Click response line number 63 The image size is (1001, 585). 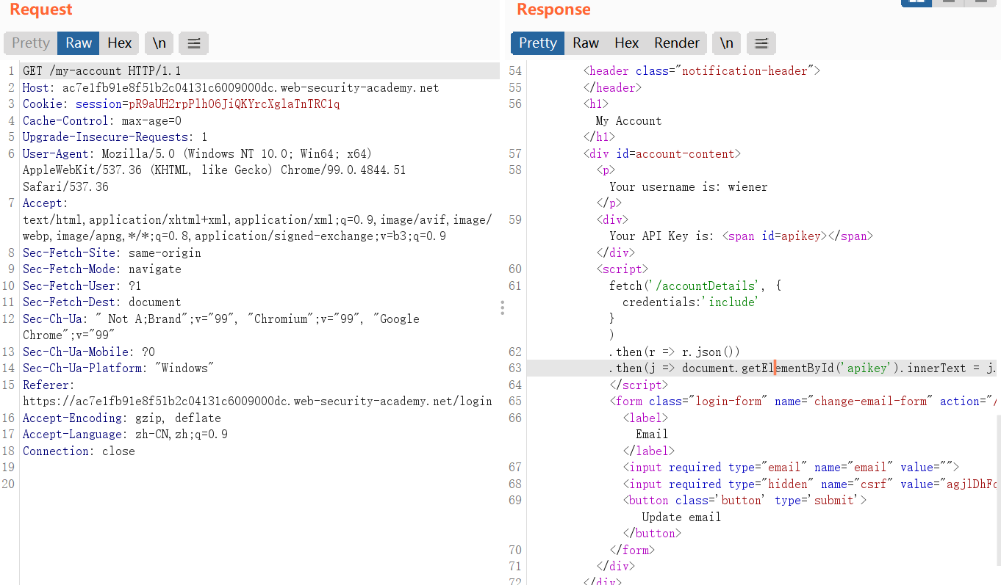click(515, 368)
